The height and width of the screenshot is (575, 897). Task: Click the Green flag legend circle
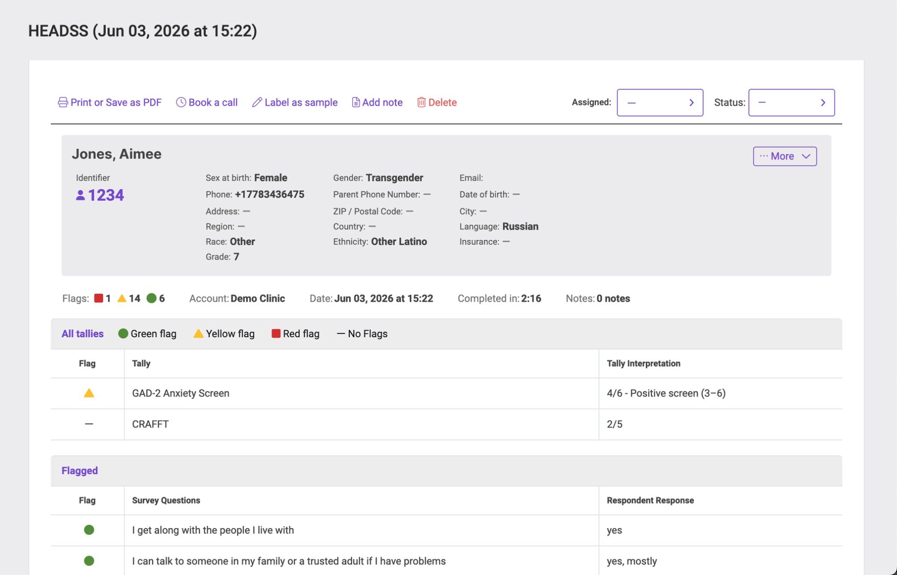[x=123, y=334]
